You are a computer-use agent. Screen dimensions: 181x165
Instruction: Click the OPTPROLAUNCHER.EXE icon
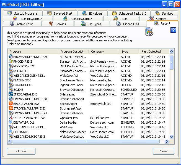click(x=11, y=118)
